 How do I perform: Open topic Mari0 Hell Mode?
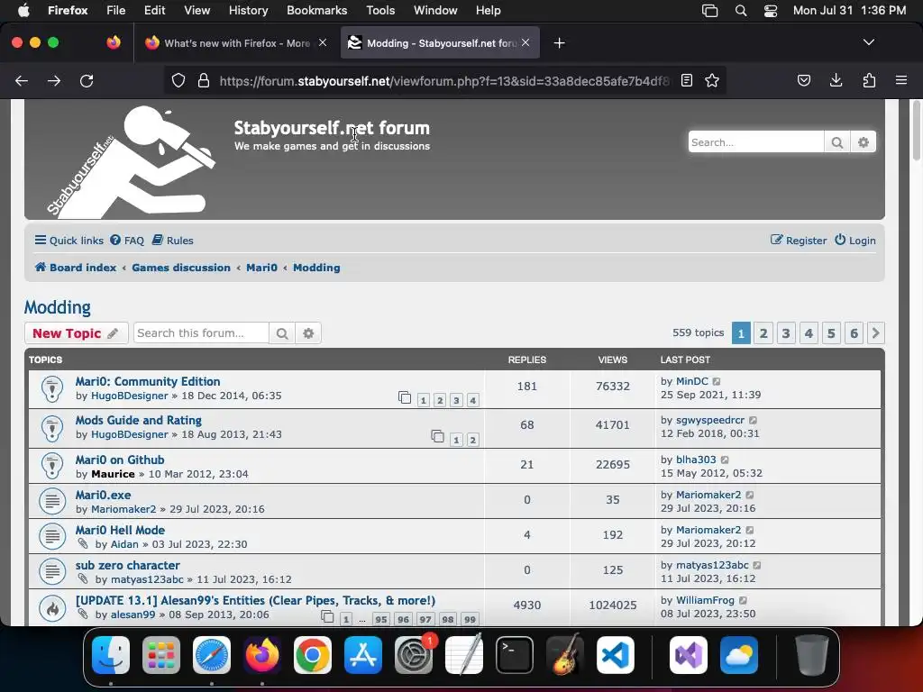tap(120, 530)
